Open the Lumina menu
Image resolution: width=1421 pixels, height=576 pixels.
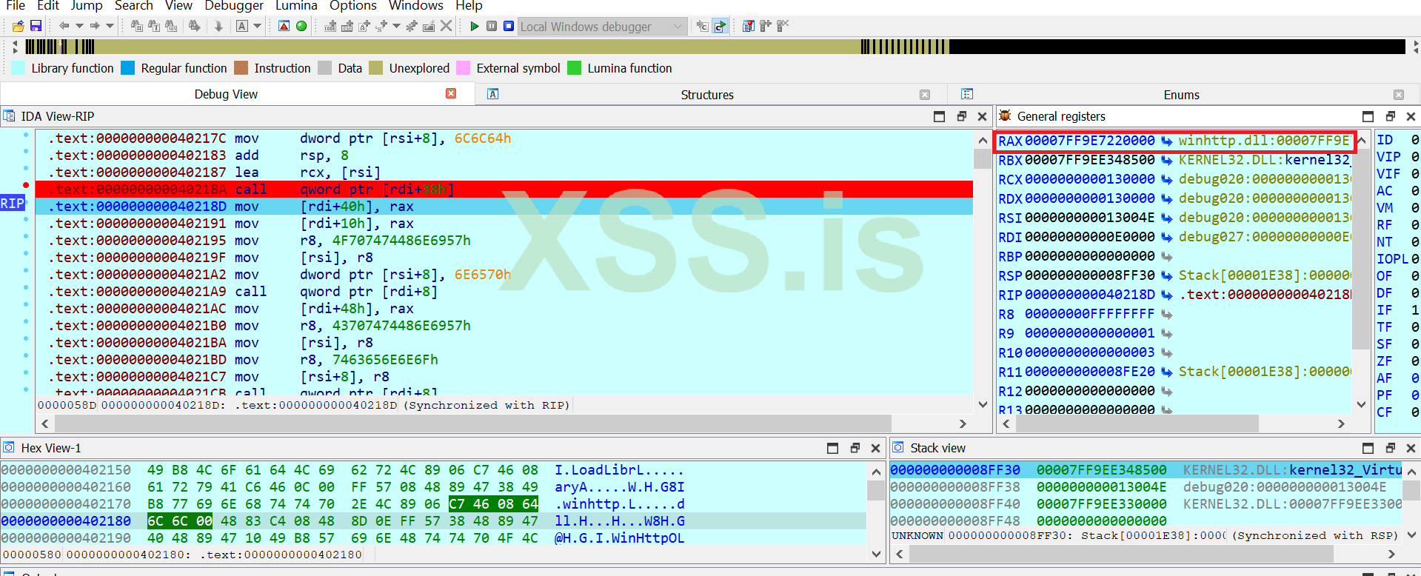tap(296, 6)
